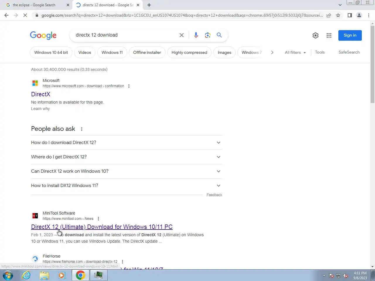Click the taskbar clock showing 4:11 PM
375x281 pixels.
click(x=360, y=275)
